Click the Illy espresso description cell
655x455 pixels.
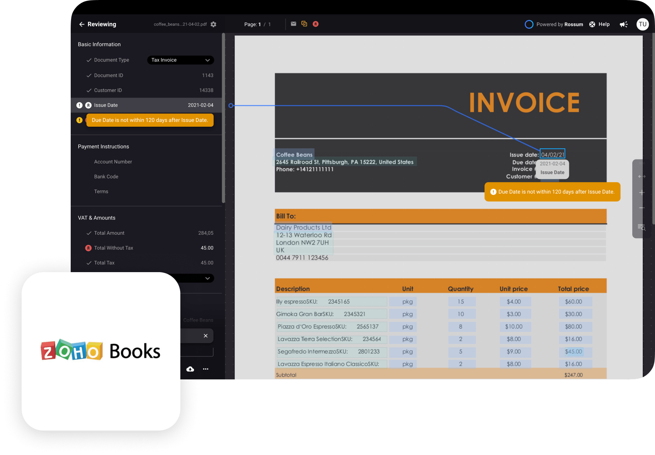(331, 302)
